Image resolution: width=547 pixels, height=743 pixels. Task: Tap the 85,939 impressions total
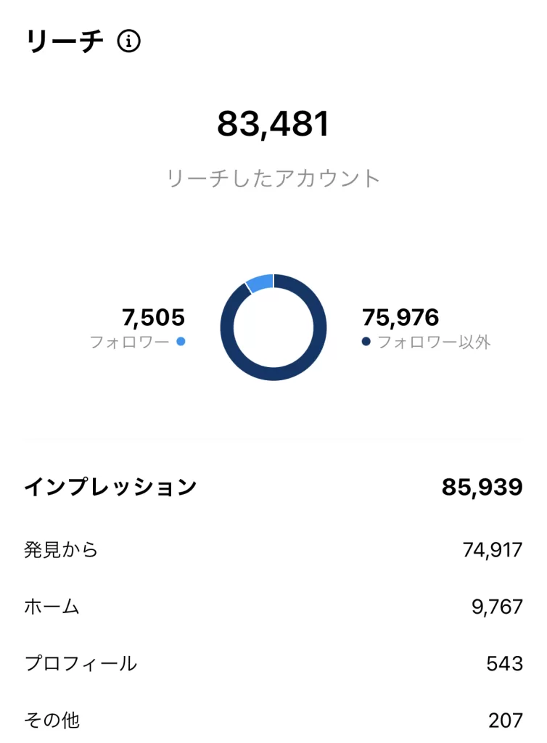pos(482,488)
